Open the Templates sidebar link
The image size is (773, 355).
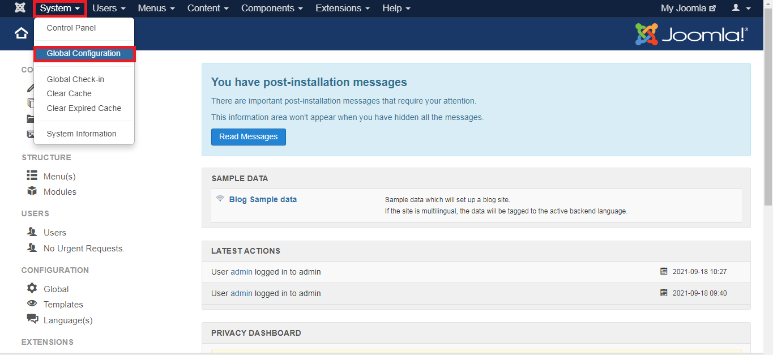[x=63, y=305]
